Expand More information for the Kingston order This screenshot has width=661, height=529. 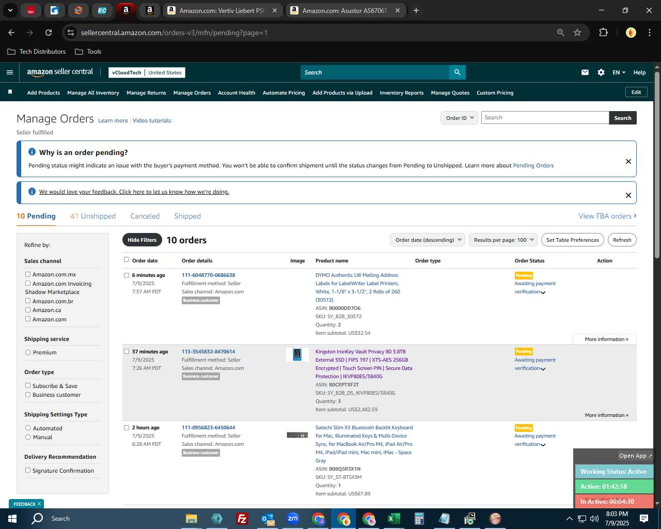[x=607, y=415]
